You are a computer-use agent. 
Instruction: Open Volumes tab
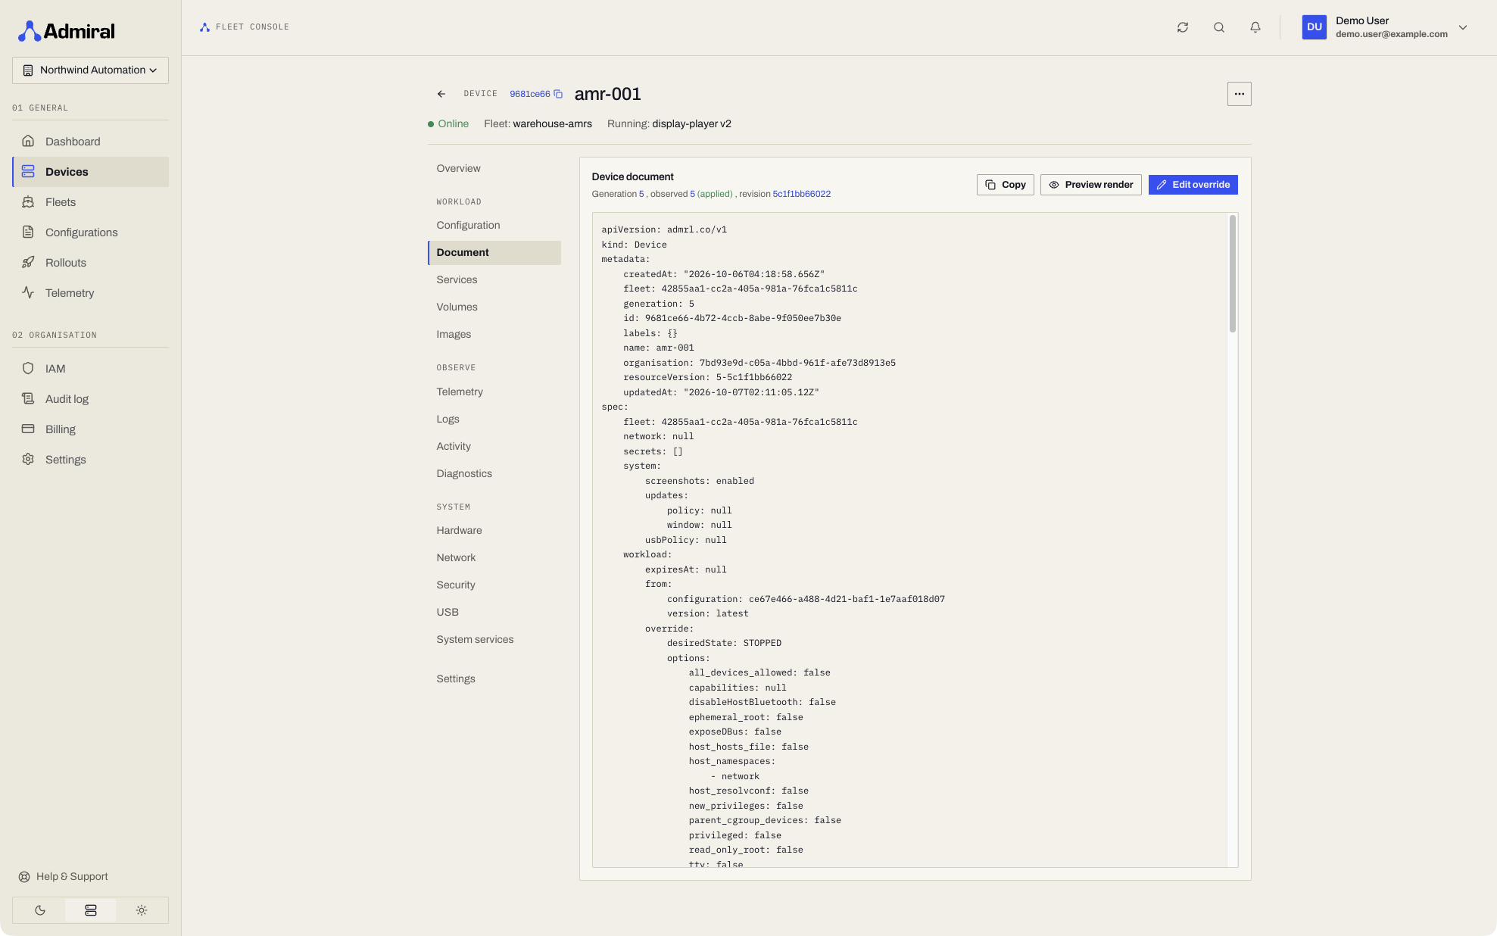point(494,307)
